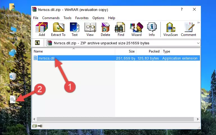Select the nvrscs.dll file row
This screenshot has width=216, height=135.
click(116, 58)
